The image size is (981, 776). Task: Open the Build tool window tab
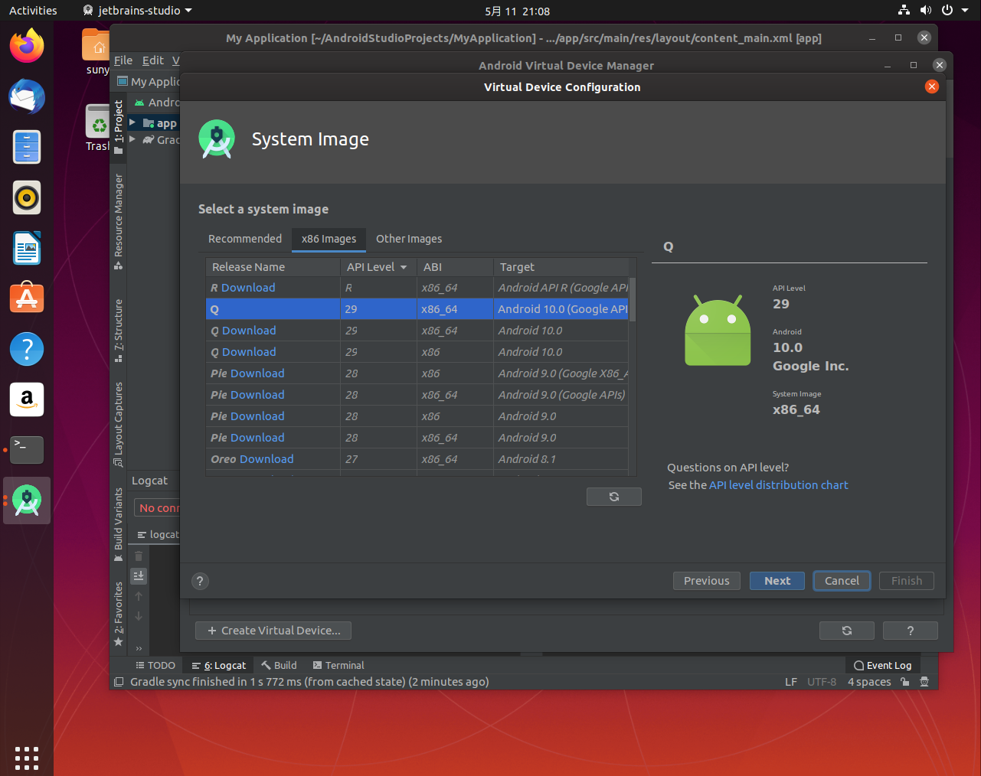coord(279,666)
